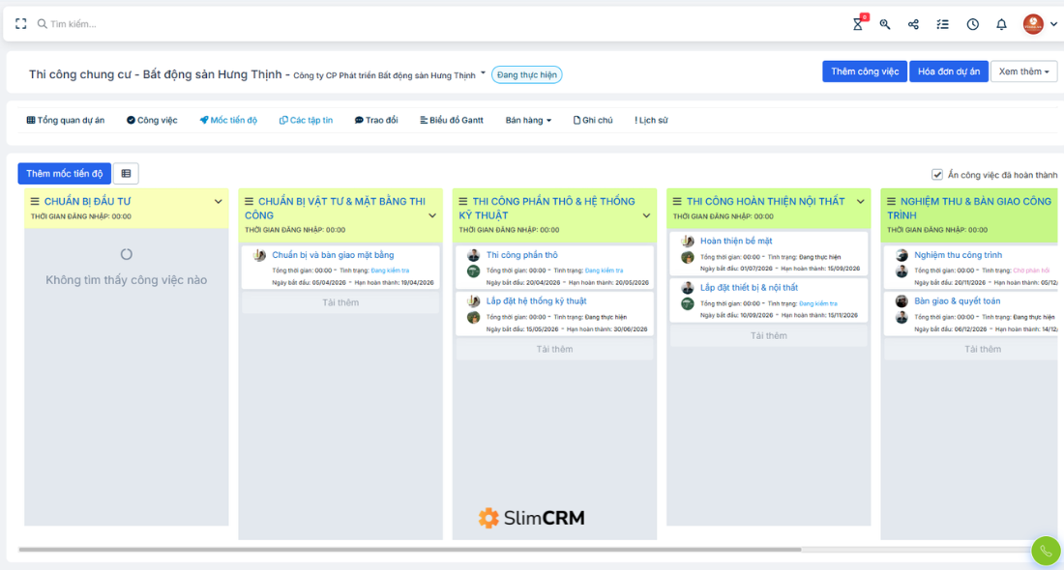The height and width of the screenshot is (570, 1064).
Task: Click drag handle of THI CÔNG HOÀN THIỆN column
Action: 677,201
